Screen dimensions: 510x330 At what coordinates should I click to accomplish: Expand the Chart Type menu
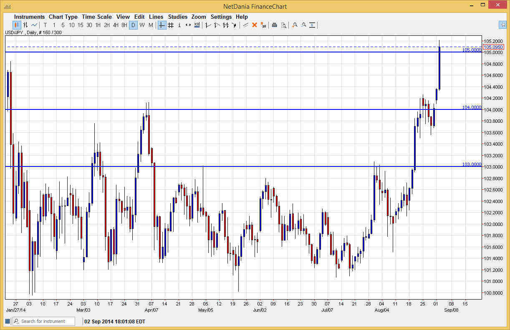pyautogui.click(x=63, y=17)
